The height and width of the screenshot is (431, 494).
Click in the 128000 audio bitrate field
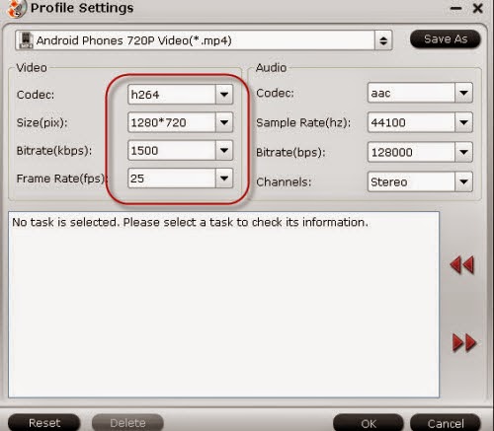411,152
